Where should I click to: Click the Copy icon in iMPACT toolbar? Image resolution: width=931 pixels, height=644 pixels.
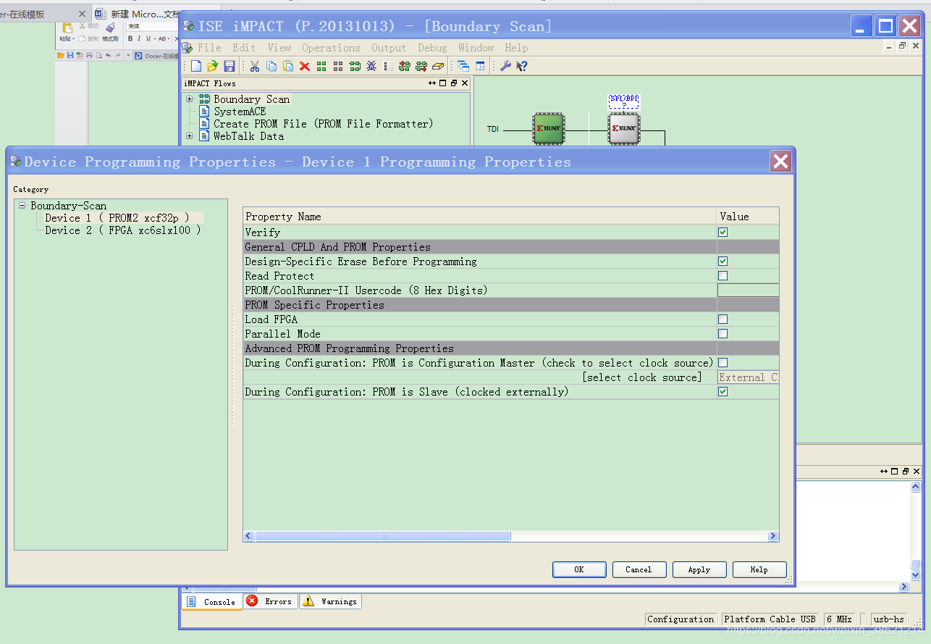pyautogui.click(x=271, y=66)
